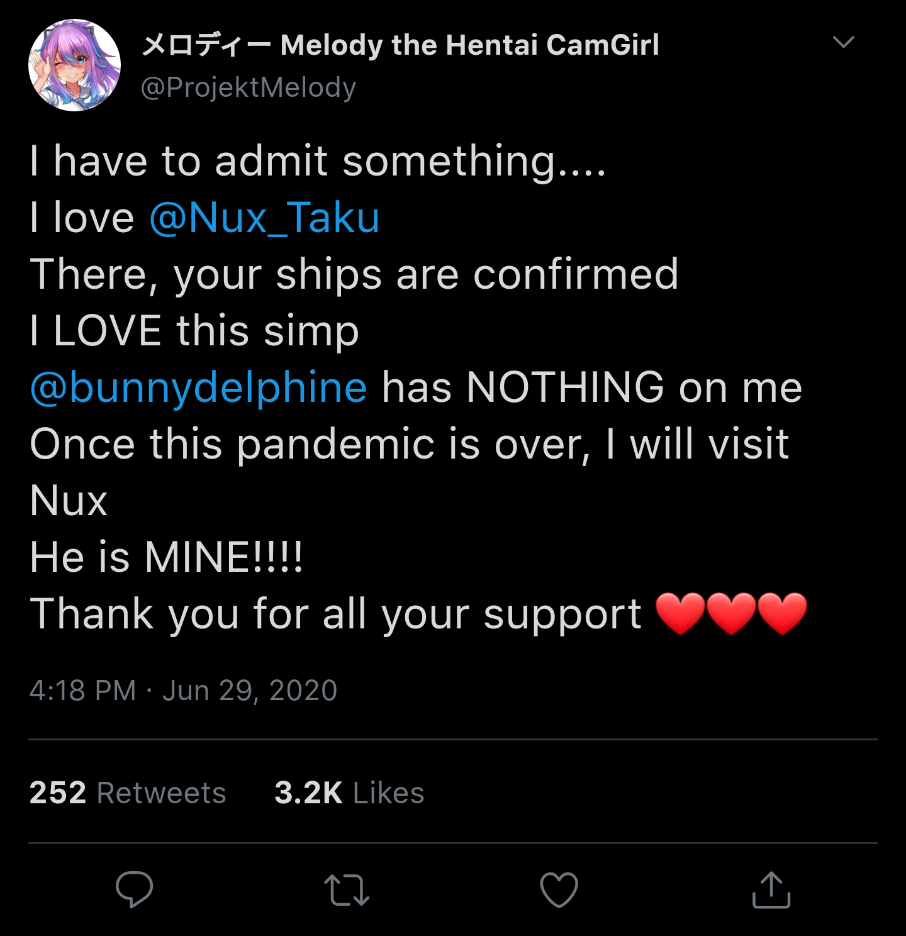Open the share options via upload icon
Image resolution: width=906 pixels, height=936 pixels.
click(x=771, y=889)
